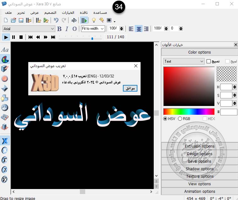Click the Undo arrow in toolbar
Viewport: 238px width, 200px height.
[56, 20]
